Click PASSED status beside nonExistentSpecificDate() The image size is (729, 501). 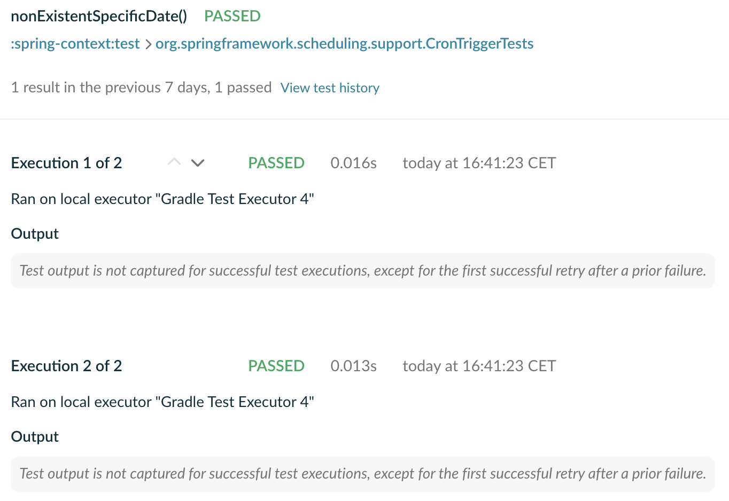232,16
